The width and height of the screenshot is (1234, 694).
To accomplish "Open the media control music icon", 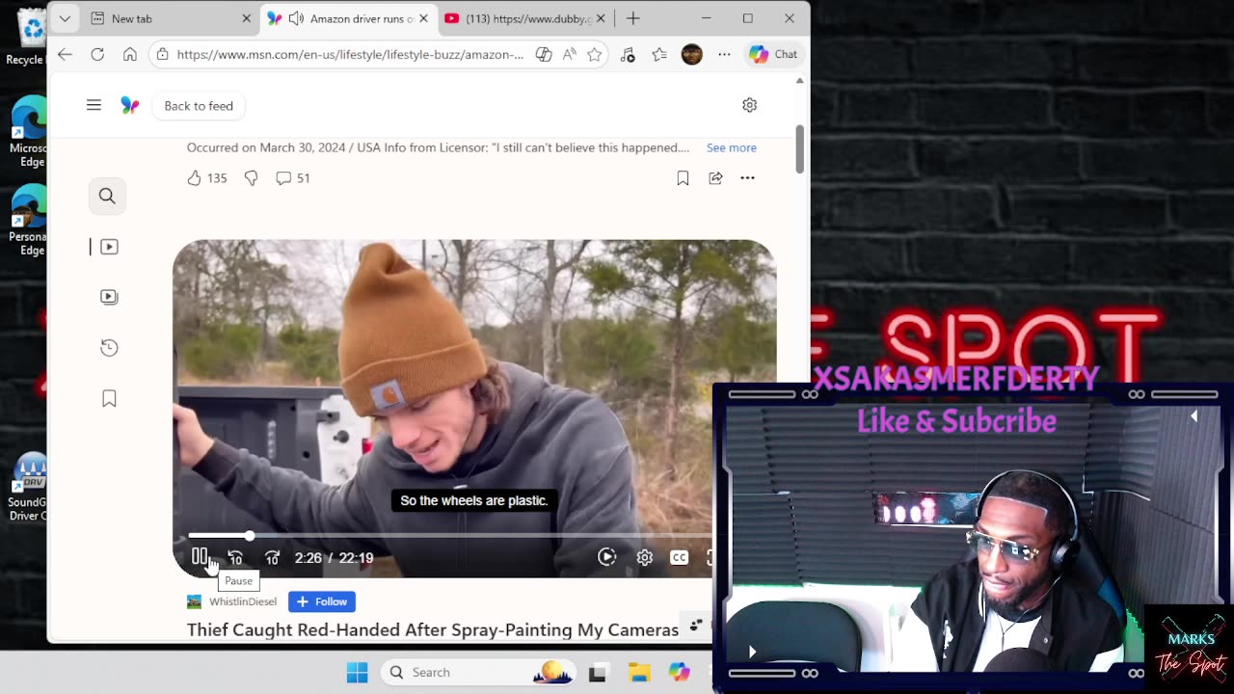I will click(628, 54).
